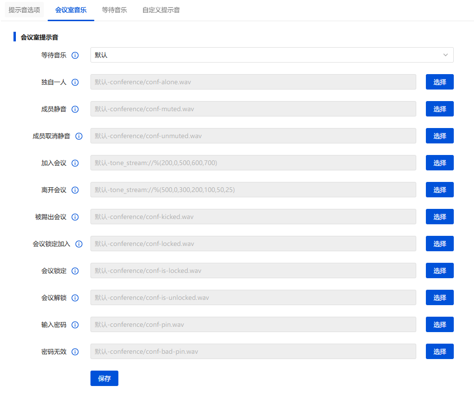Click 选择 button for conf-alone.wav
This screenshot has width=474, height=399.
point(439,82)
